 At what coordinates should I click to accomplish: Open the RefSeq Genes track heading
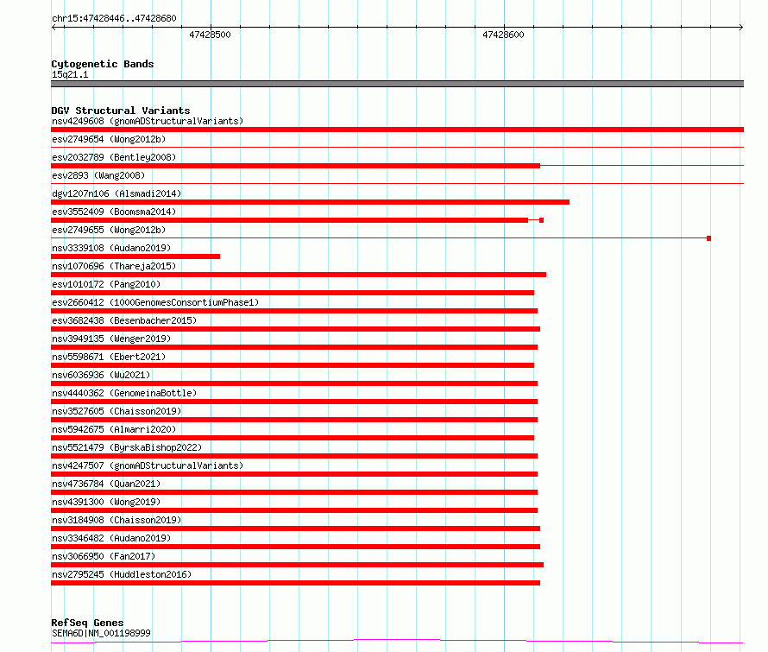(x=87, y=623)
